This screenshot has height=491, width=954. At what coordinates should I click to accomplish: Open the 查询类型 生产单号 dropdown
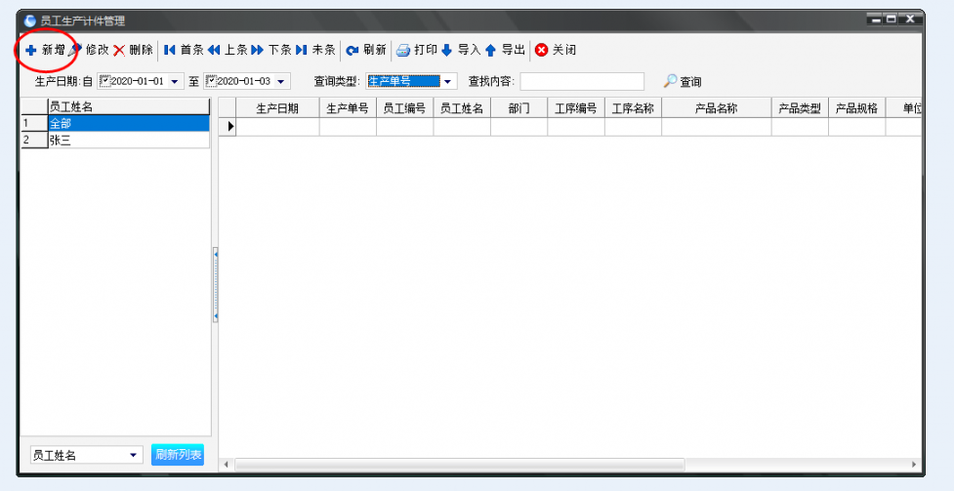[448, 81]
